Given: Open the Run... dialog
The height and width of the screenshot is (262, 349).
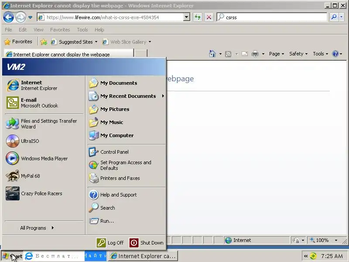Looking at the screenshot, I should 127,221.
